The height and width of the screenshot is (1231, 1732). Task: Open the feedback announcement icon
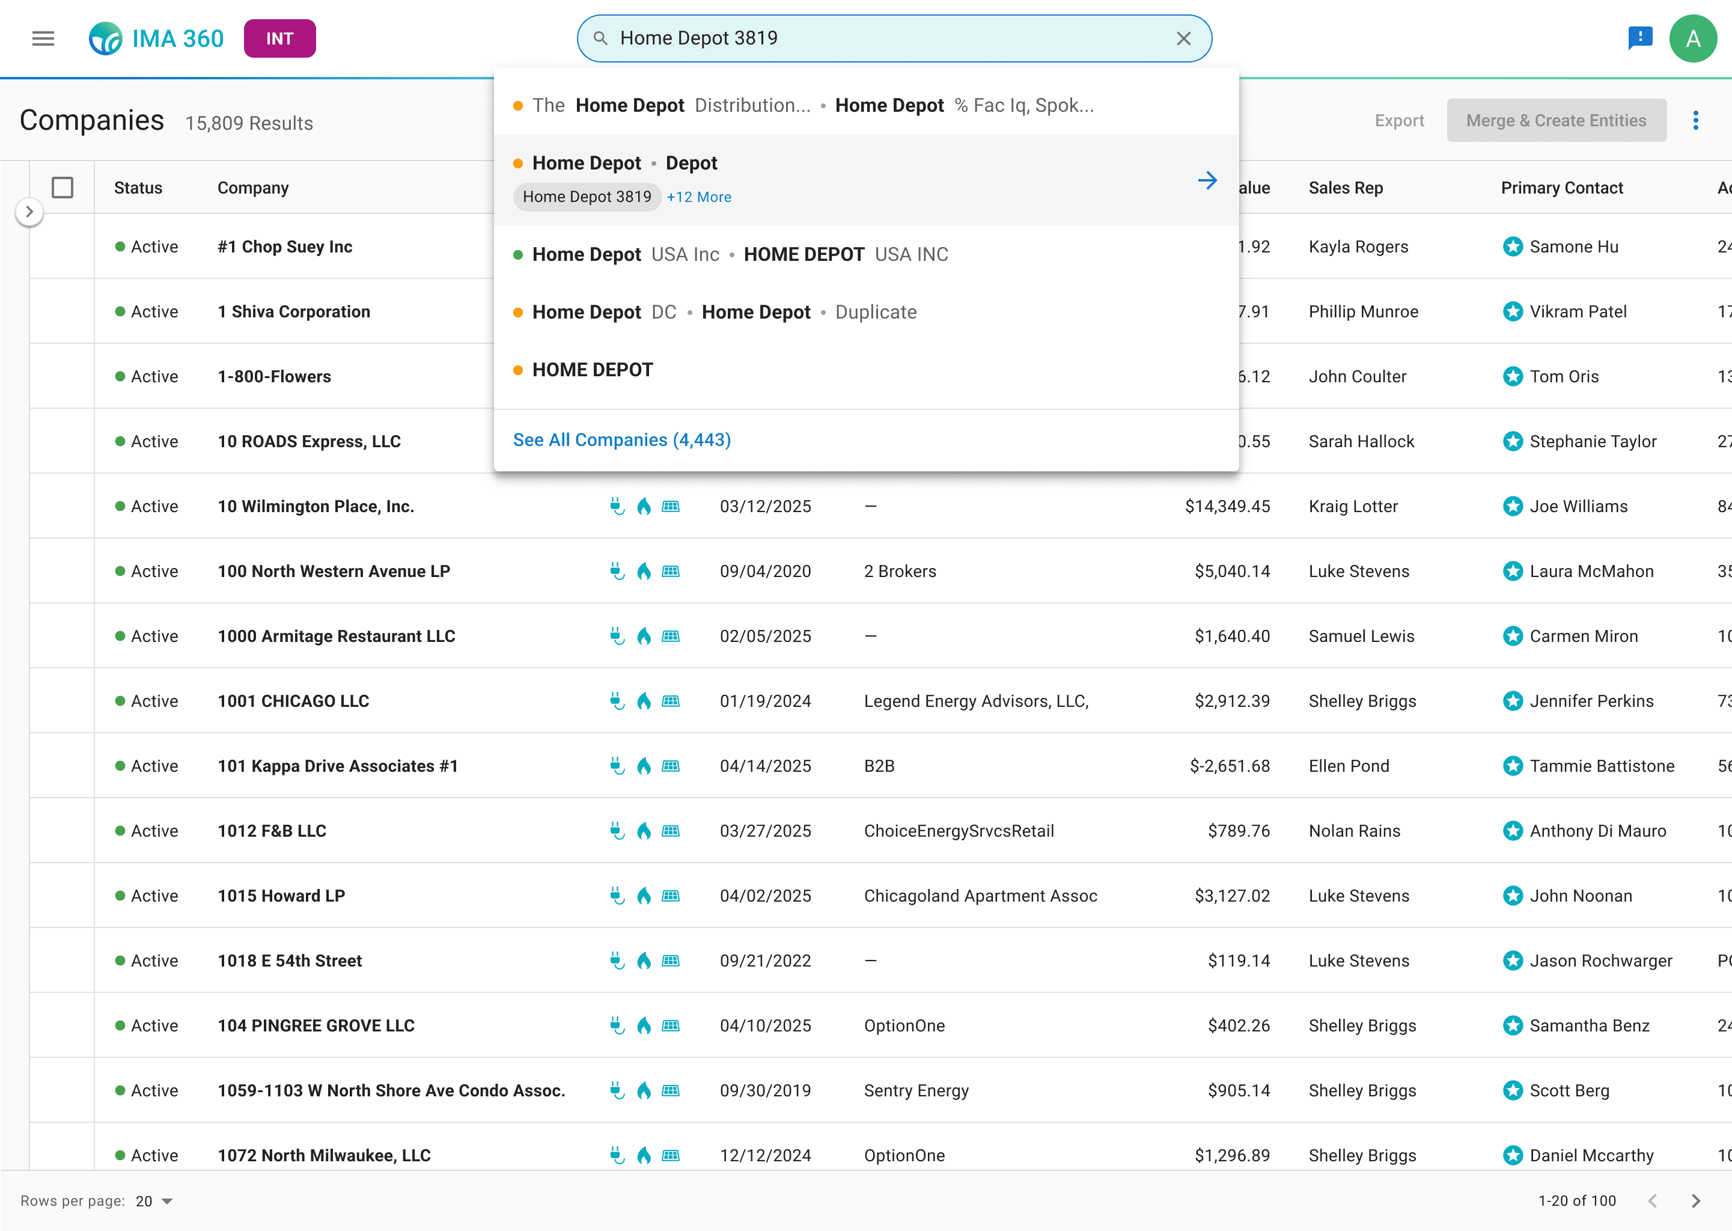1639,37
